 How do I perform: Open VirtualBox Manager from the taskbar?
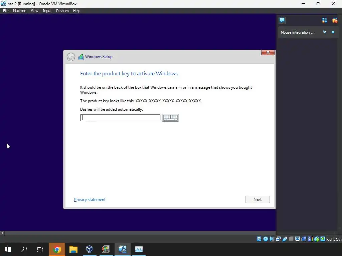tap(90, 249)
